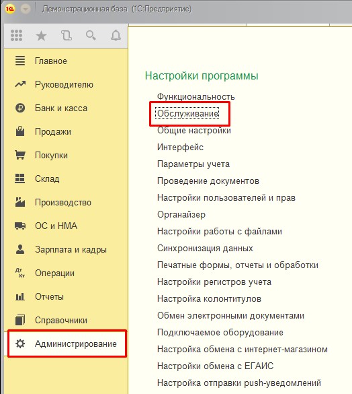Open Общие настройки link
The width and height of the screenshot is (352, 394).
(194, 131)
